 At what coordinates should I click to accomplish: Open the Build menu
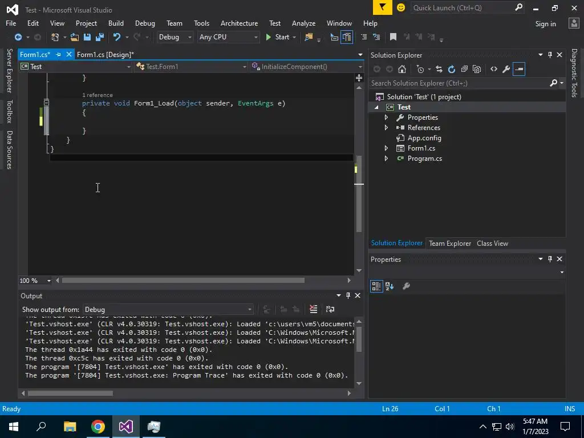(116, 23)
